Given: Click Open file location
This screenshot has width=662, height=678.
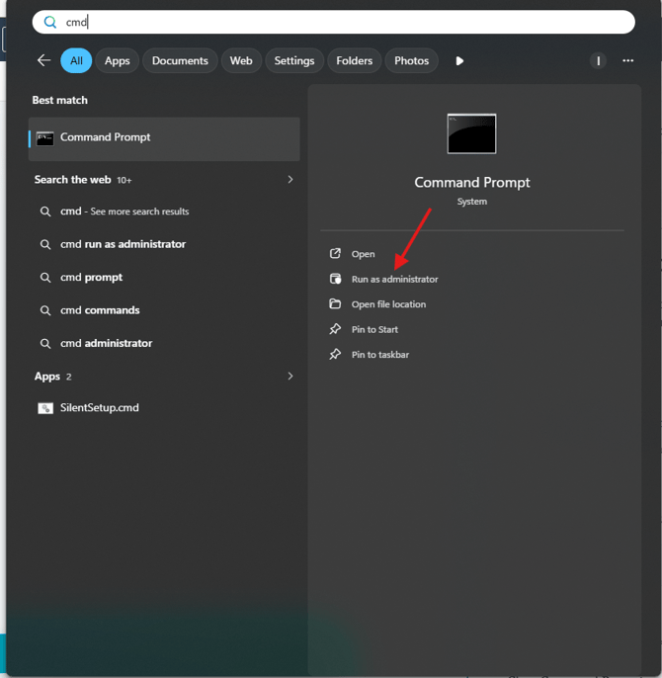Looking at the screenshot, I should [x=388, y=304].
